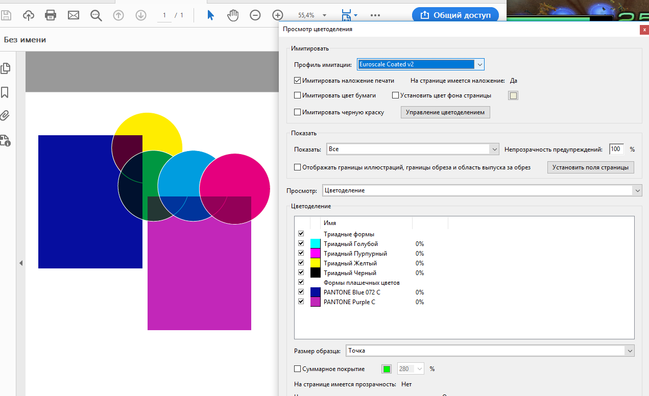The image size is (649, 396).
Task: Click 'Управление цветоделением' button
Action: [x=445, y=112]
